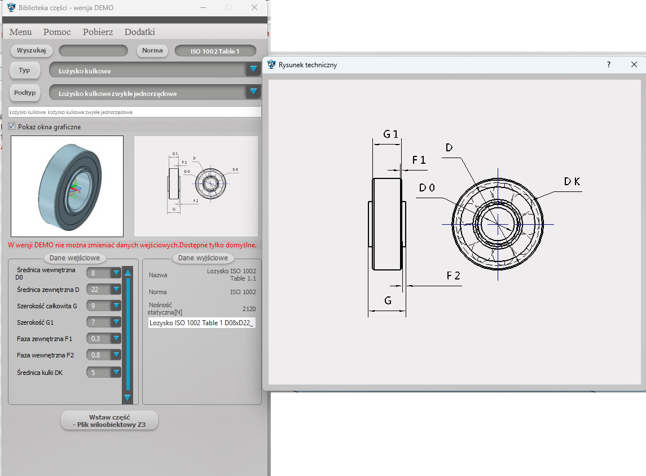The height and width of the screenshot is (476, 646).
Task: Expand the Podtyp dropdown list
Action: tap(253, 91)
